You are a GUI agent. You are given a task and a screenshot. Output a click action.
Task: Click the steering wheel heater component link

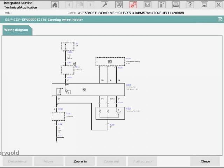pos(128,108)
